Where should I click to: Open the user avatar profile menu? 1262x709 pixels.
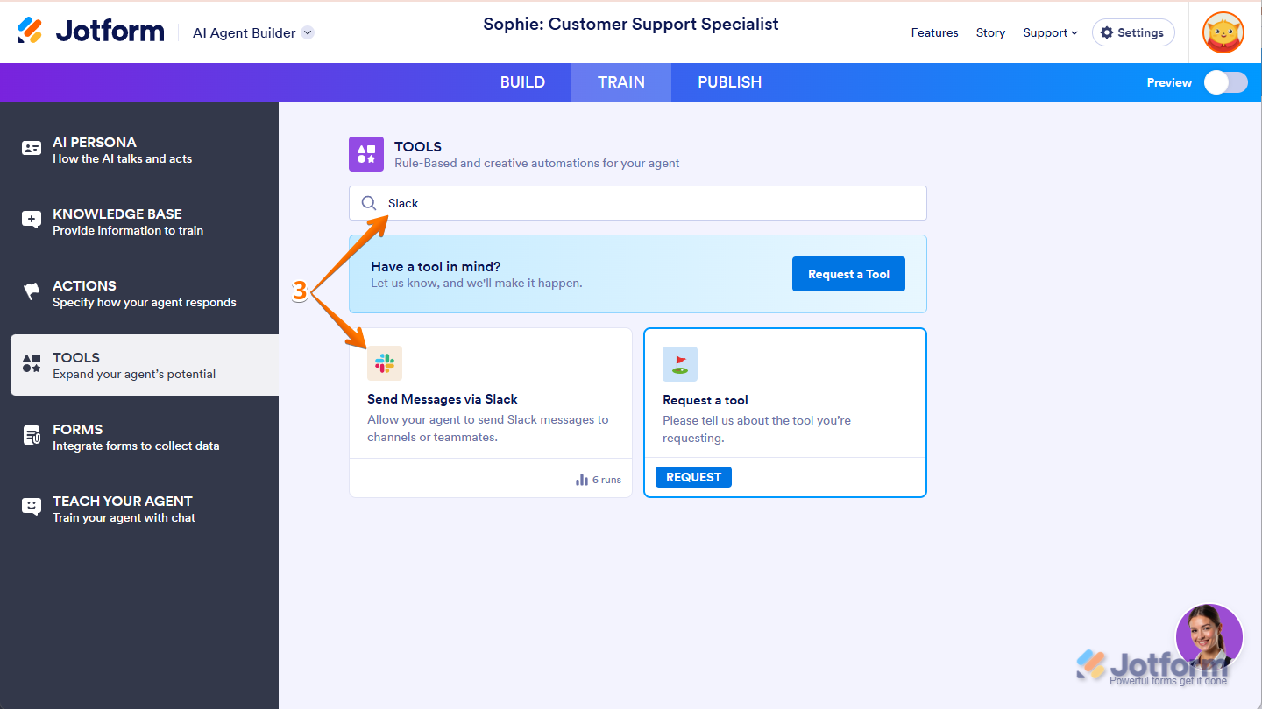click(1223, 32)
